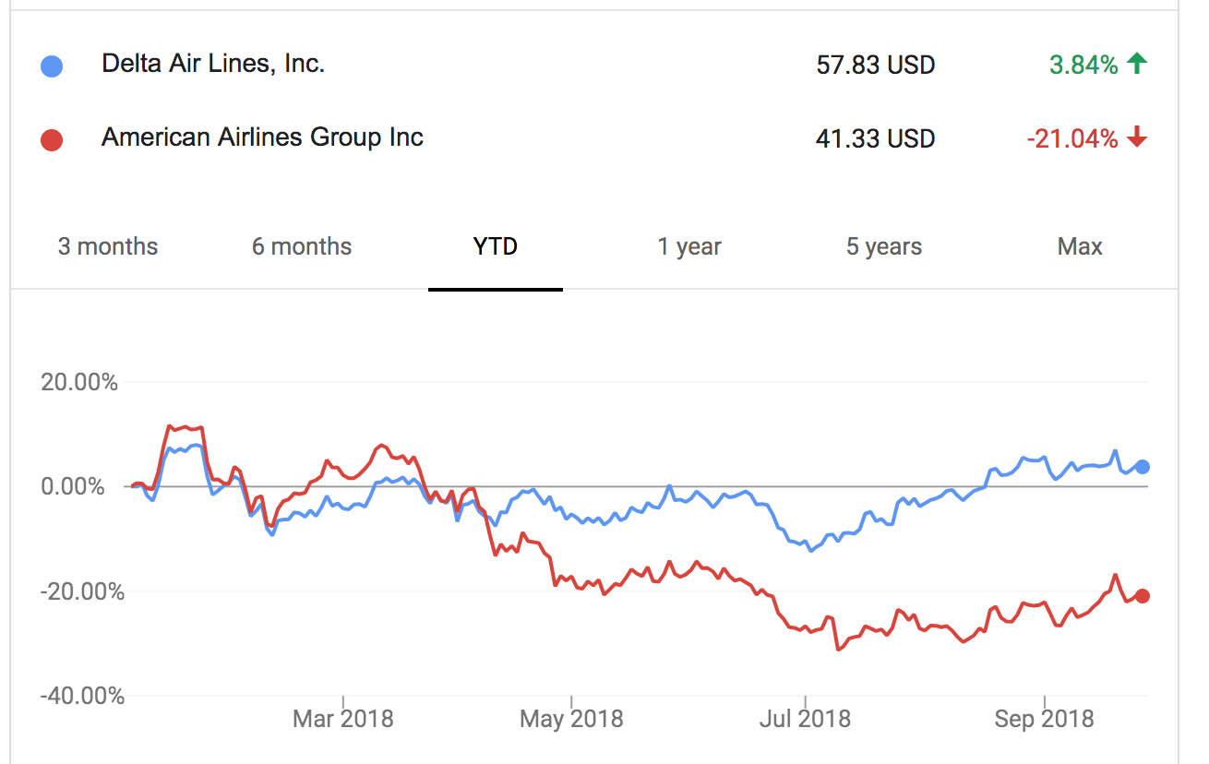
Task: Click the Mar 2018 axis label
Action: click(x=344, y=718)
